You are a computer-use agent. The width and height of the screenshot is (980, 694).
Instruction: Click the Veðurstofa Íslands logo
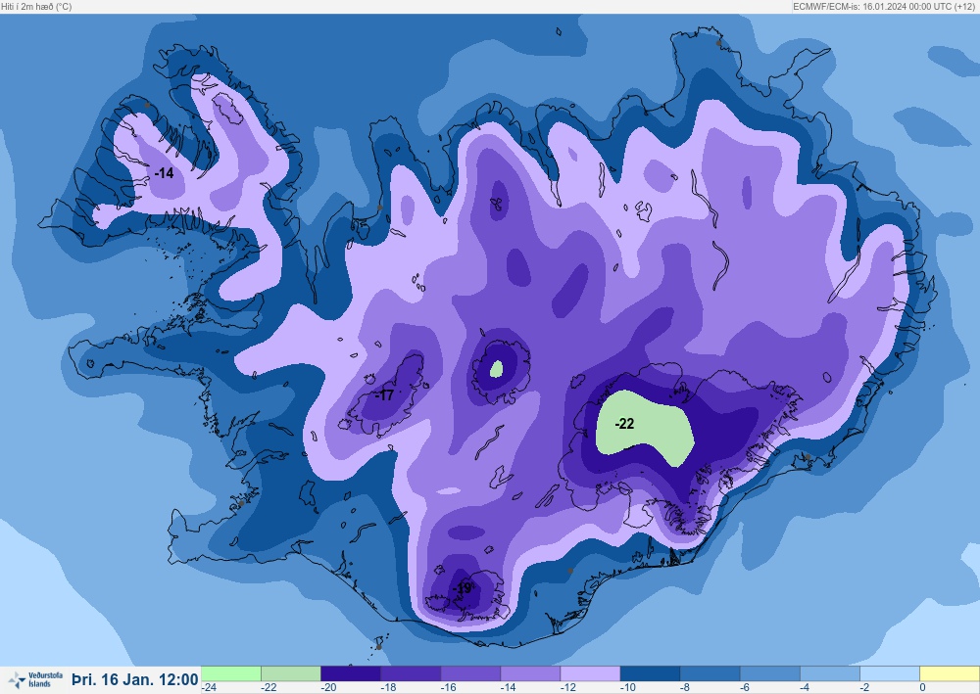[x=35, y=679]
